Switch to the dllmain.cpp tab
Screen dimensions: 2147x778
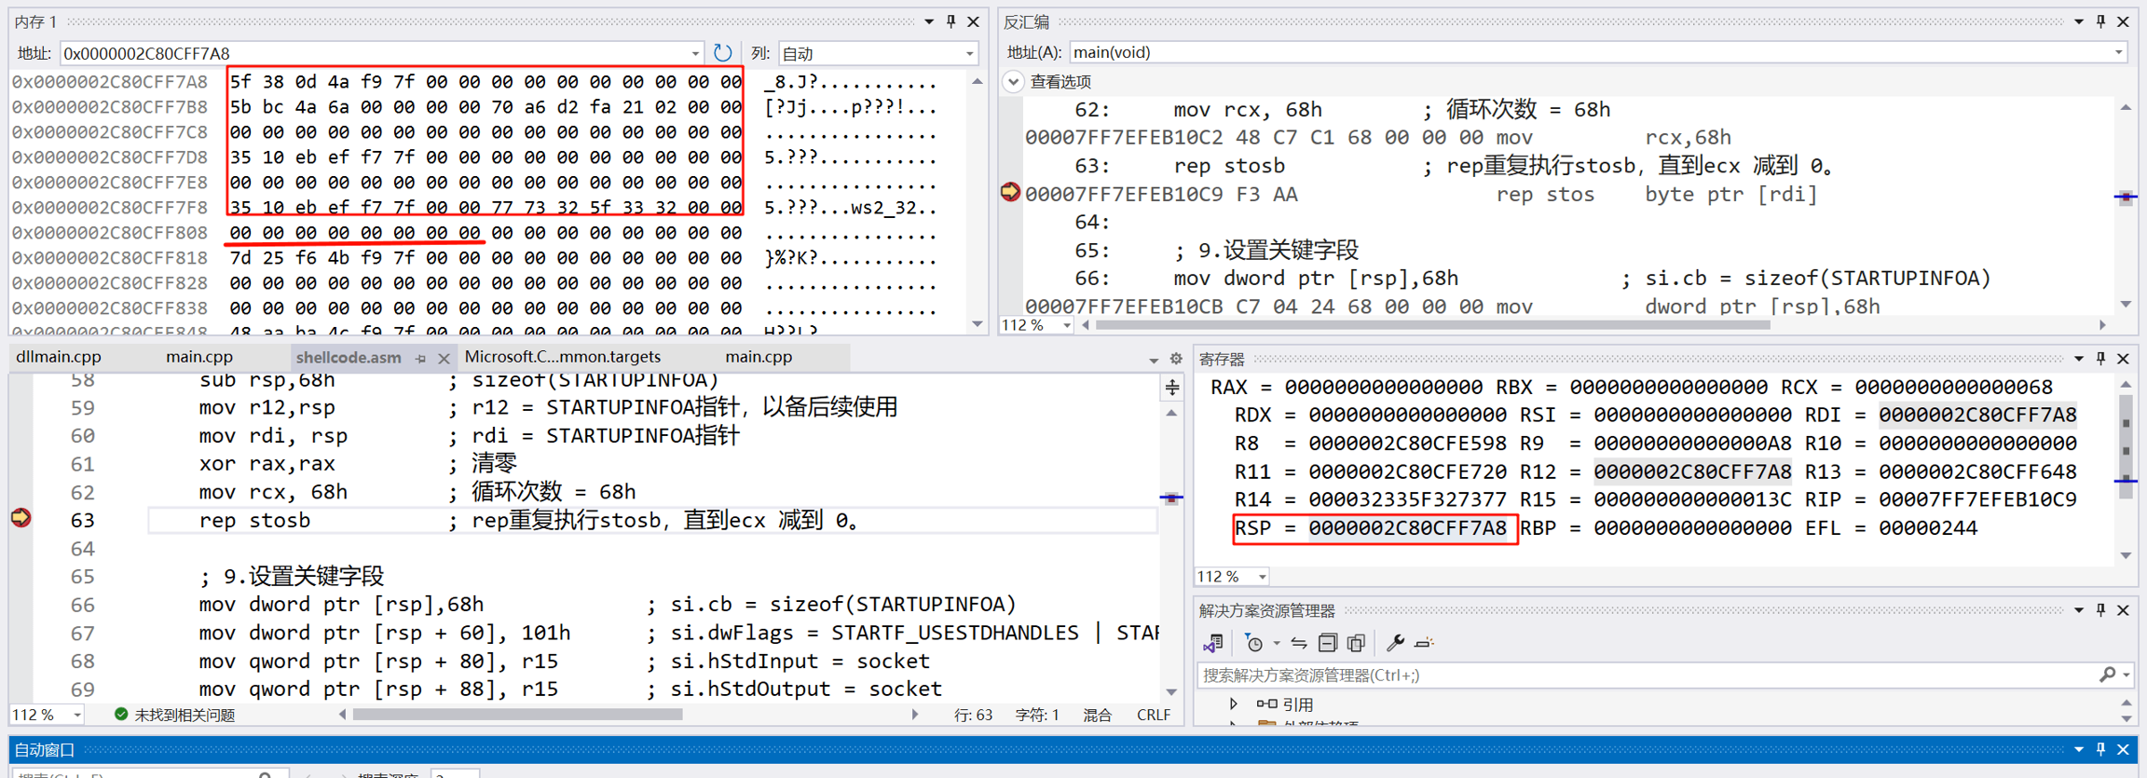[x=59, y=357]
